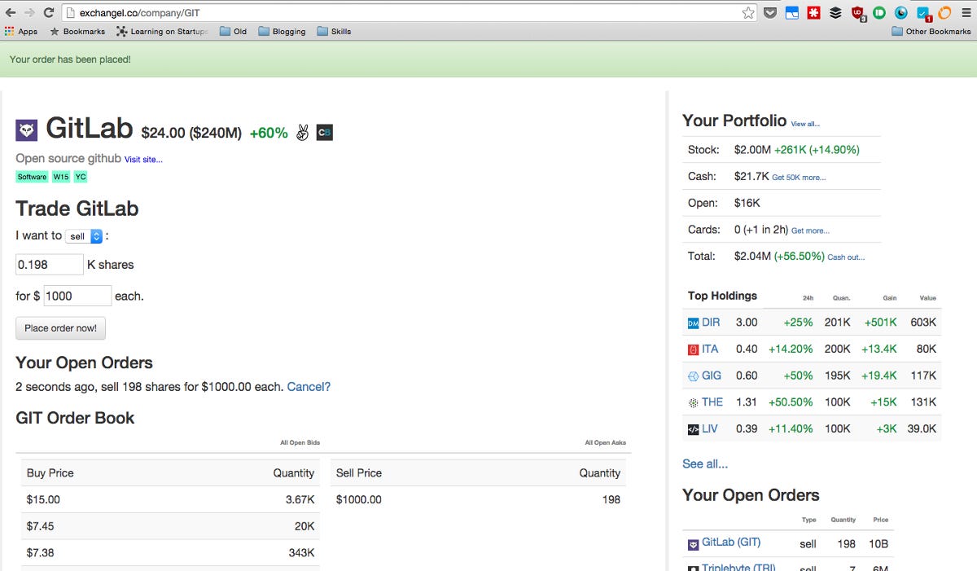Screen dimensions: 977x571
Task: Click the AngelList peace-hand icon
Action: (302, 132)
